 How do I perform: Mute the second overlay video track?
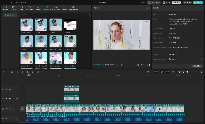tap(13, 99)
